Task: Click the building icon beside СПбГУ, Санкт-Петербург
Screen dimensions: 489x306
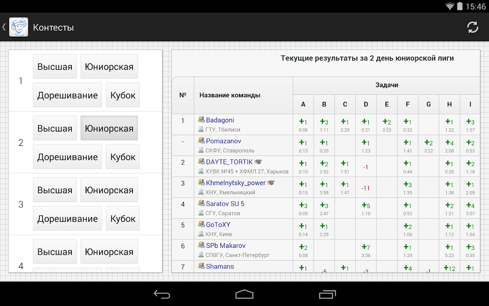Action: pos(201,255)
